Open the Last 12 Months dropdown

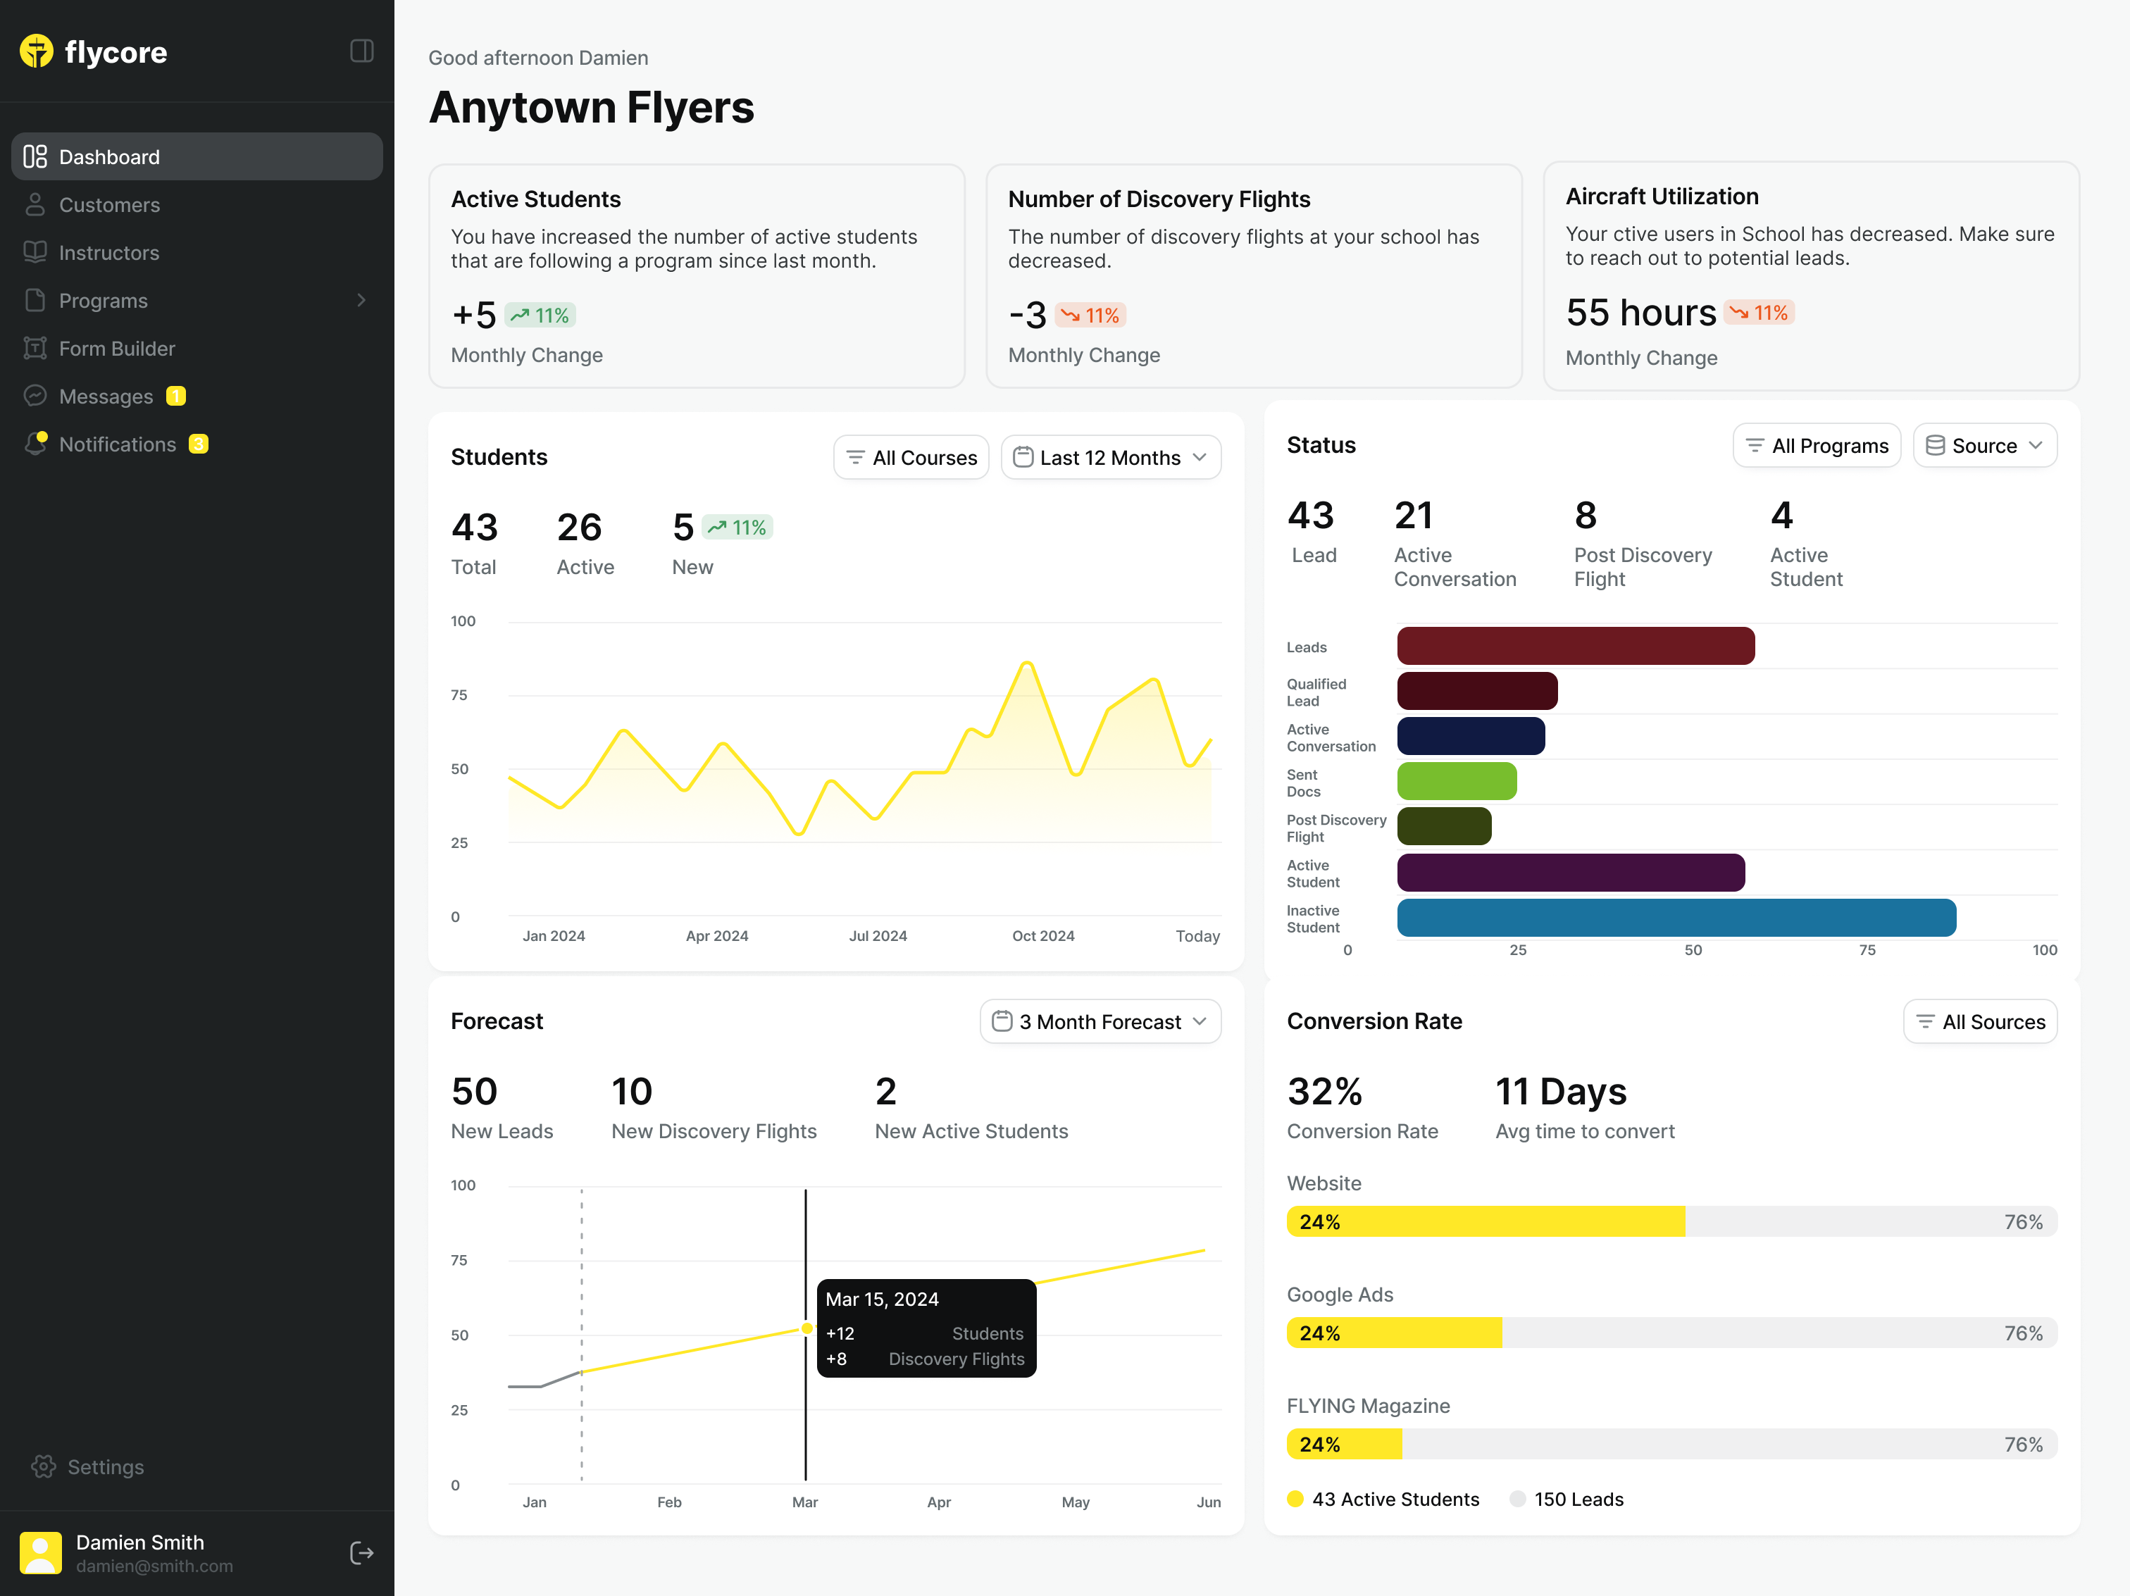[x=1110, y=457]
